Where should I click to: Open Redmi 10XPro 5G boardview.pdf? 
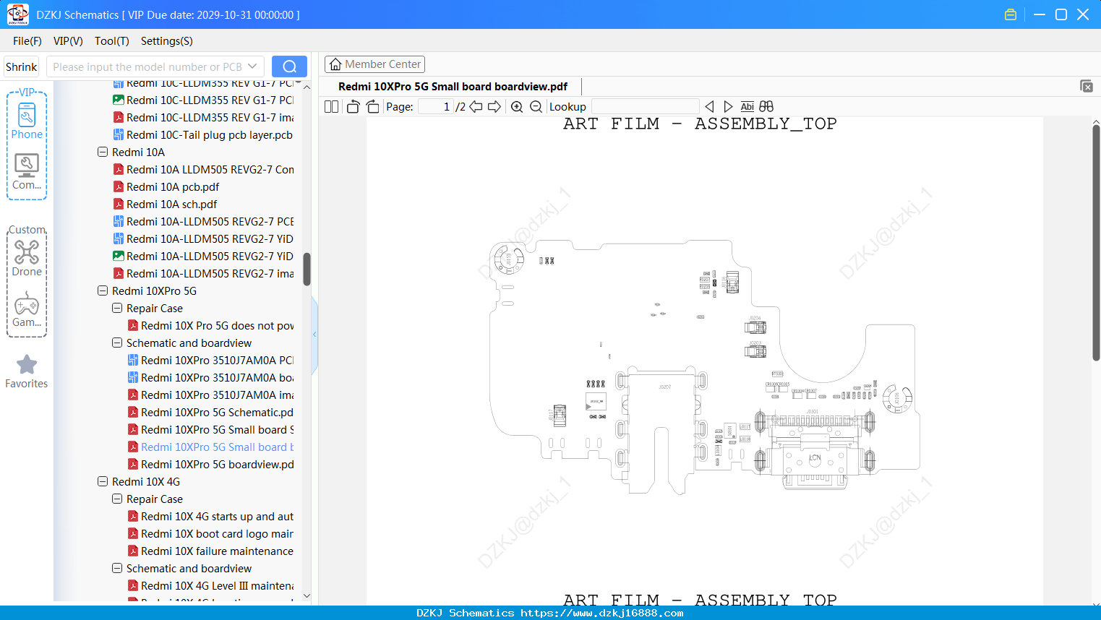[x=218, y=464]
